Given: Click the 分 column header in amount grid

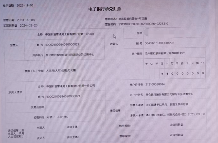Looking at the screenshot, I should click(203, 63).
